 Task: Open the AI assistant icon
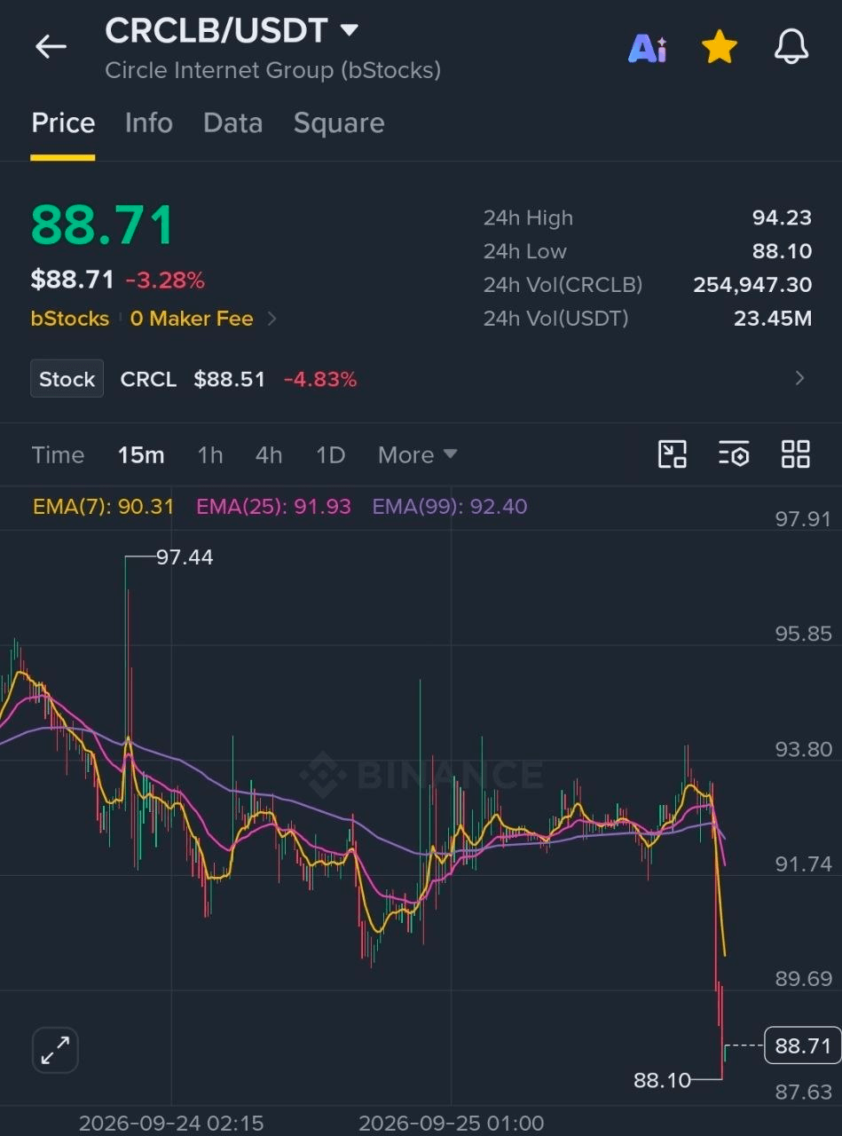point(648,48)
